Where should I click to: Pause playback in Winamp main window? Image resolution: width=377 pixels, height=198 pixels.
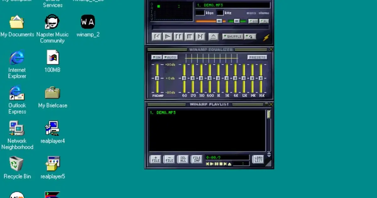point(178,37)
